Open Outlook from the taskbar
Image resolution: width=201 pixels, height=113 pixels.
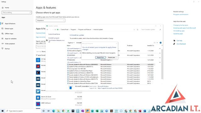[x=87, y=111]
